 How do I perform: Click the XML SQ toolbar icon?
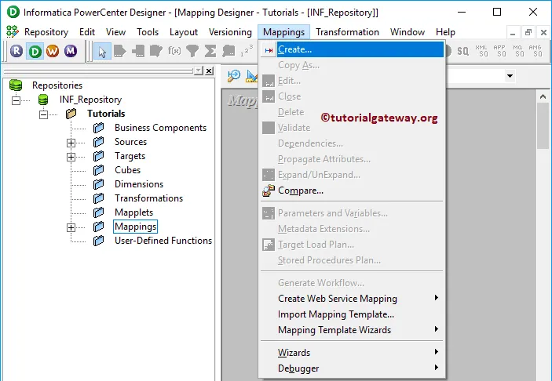pos(481,51)
